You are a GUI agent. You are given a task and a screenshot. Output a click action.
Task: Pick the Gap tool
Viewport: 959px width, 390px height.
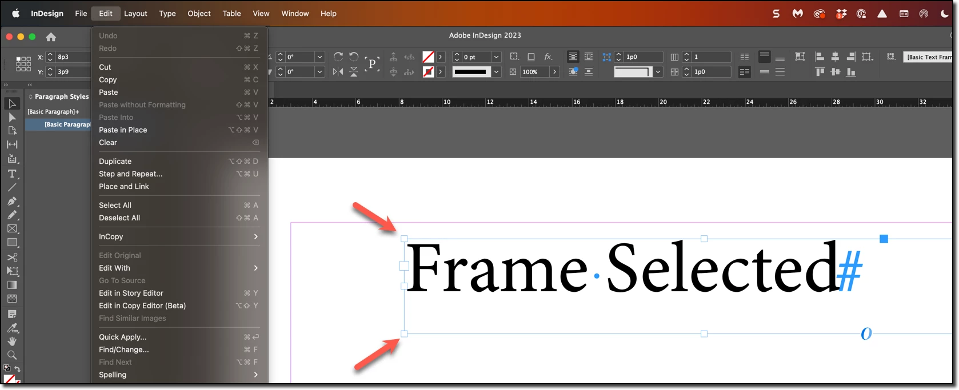click(12, 144)
